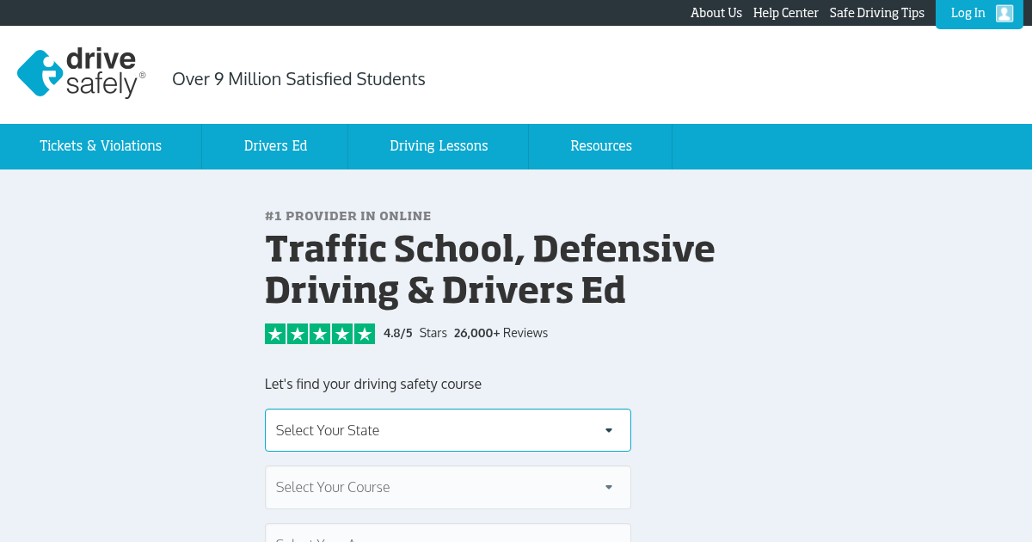The height and width of the screenshot is (542, 1032).
Task: Click the 4.8/5 rating text
Action: point(398,333)
